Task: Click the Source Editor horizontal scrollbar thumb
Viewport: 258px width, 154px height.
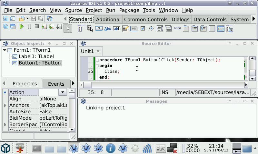Action: pos(87,85)
